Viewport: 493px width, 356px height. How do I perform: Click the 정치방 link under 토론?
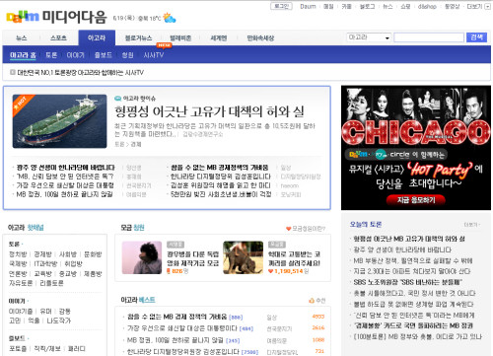[x=18, y=254]
